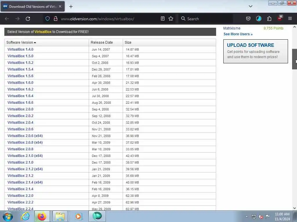Viewport: 297px width, 222px height.
Task: Click the scrollbar down arrow
Action: click(x=294, y=208)
